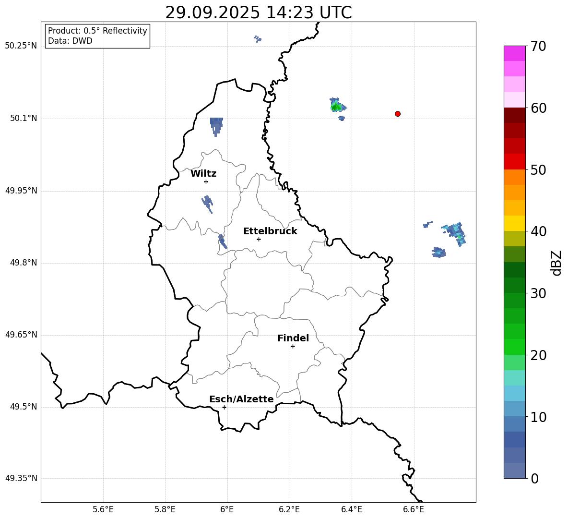Viewport: 568px width, 519px height.
Task: Click the yellow 40 dBZ colorbar segment
Action: (x=514, y=223)
